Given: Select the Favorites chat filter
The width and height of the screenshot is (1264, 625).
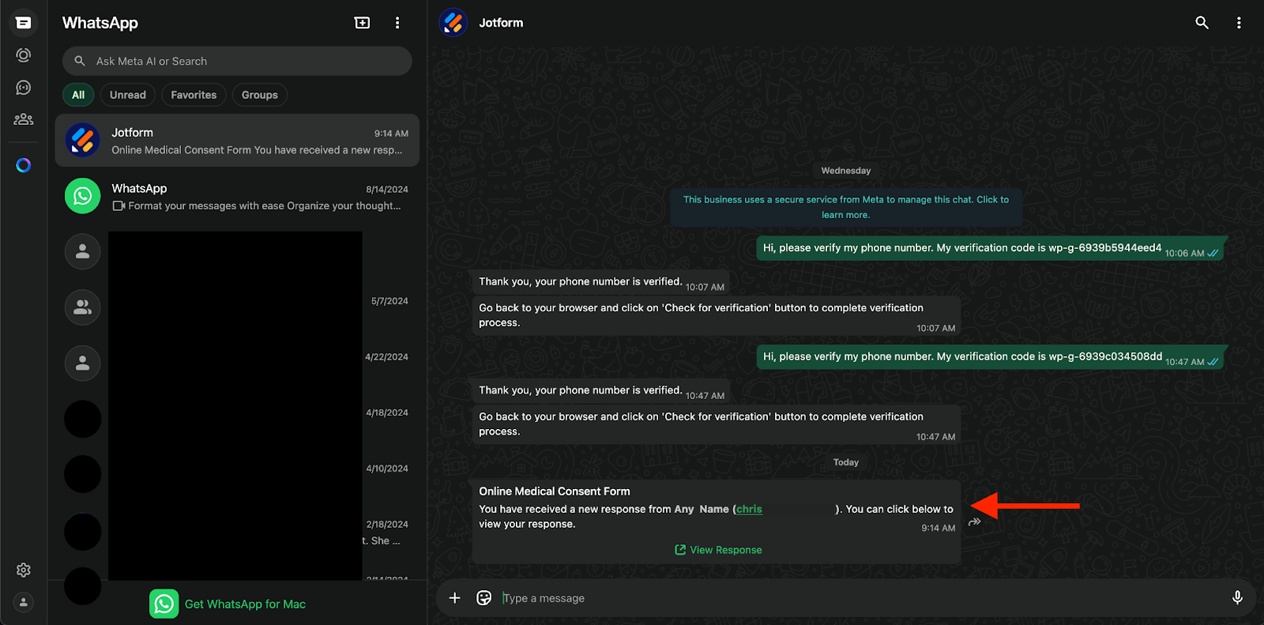Looking at the screenshot, I should 194,95.
